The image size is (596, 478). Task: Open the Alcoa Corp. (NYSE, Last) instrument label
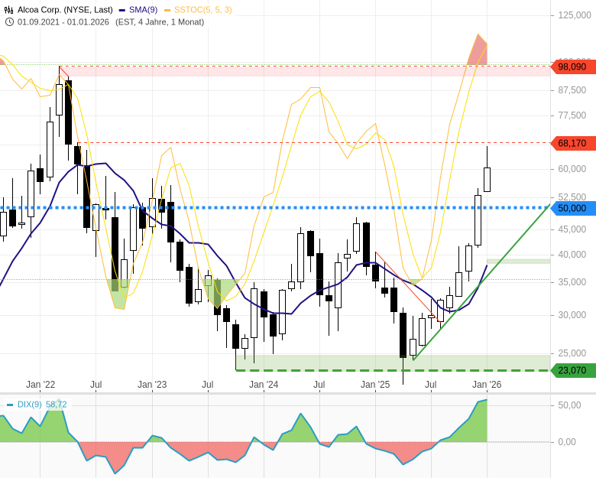pos(65,10)
